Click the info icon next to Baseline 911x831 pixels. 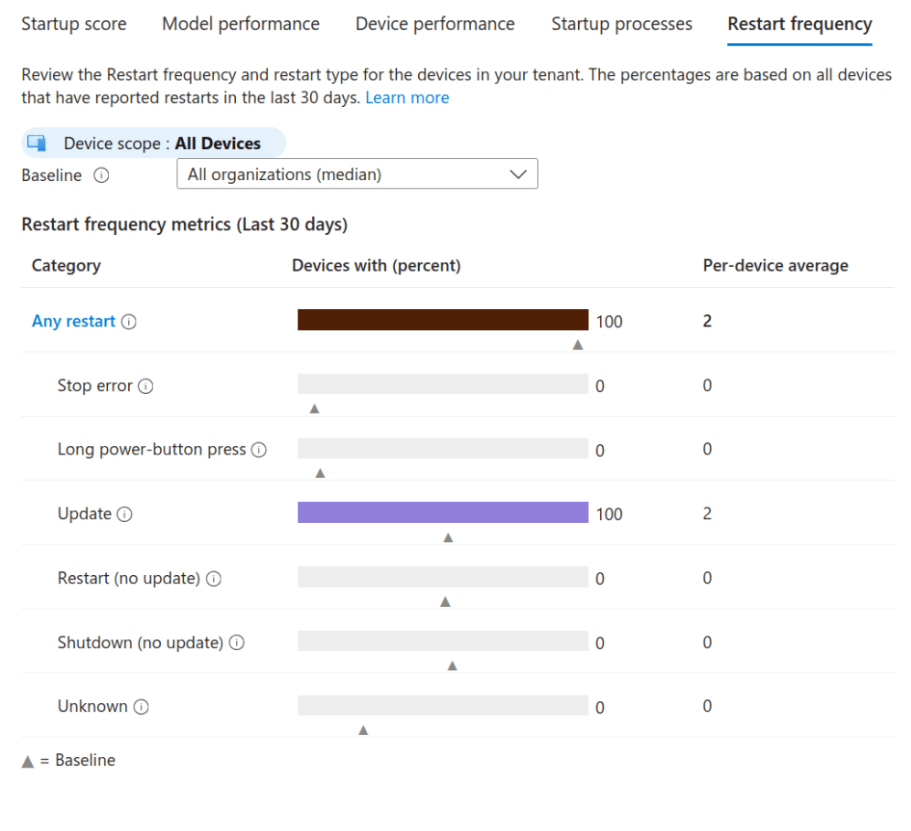101,175
